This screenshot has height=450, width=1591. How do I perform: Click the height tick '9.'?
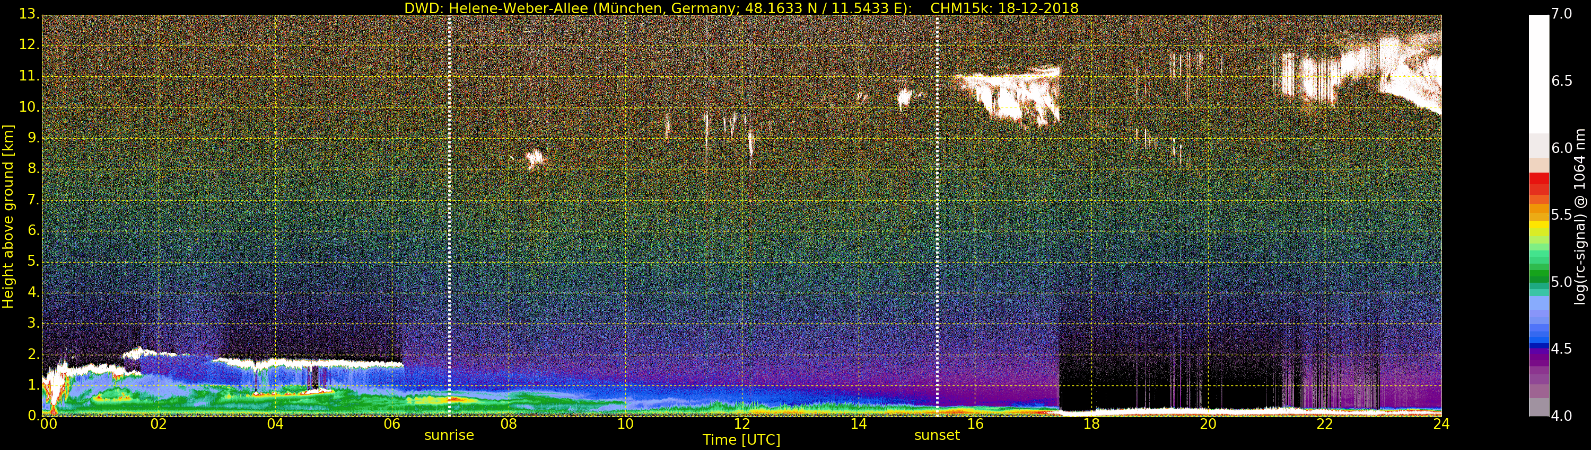(x=33, y=138)
